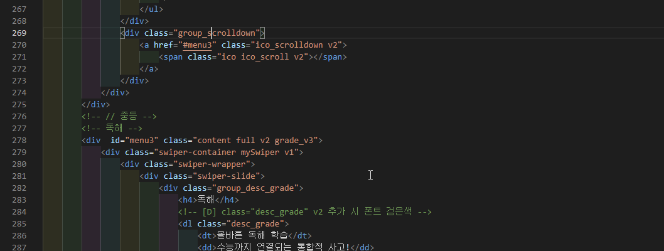Click the "content full v2 grade_v3" class value

click(x=255, y=140)
